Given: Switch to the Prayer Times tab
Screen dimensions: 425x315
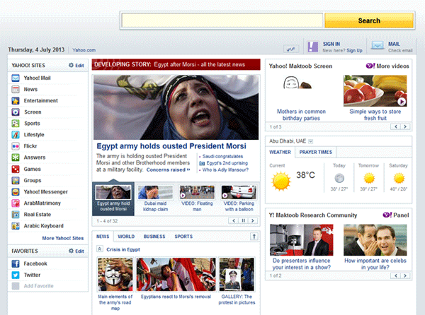Looking at the screenshot, I should [315, 152].
